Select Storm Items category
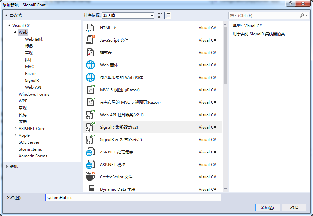This screenshot has width=313, height=216. (30, 149)
